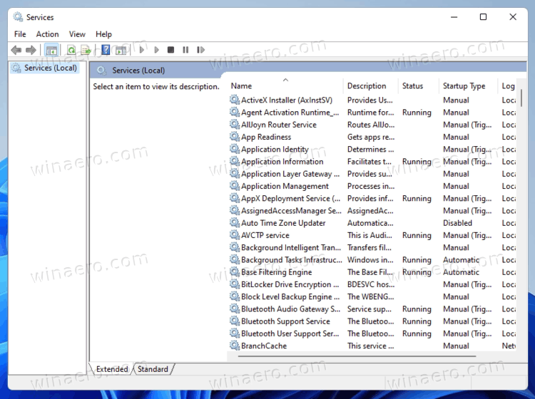The height and width of the screenshot is (399, 535).
Task: Open the Action menu
Action: 47,34
